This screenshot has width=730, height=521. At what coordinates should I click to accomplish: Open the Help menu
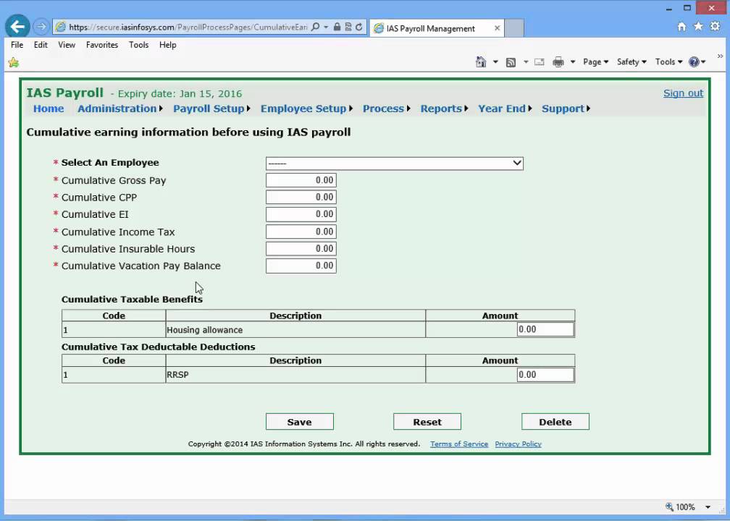tap(167, 45)
